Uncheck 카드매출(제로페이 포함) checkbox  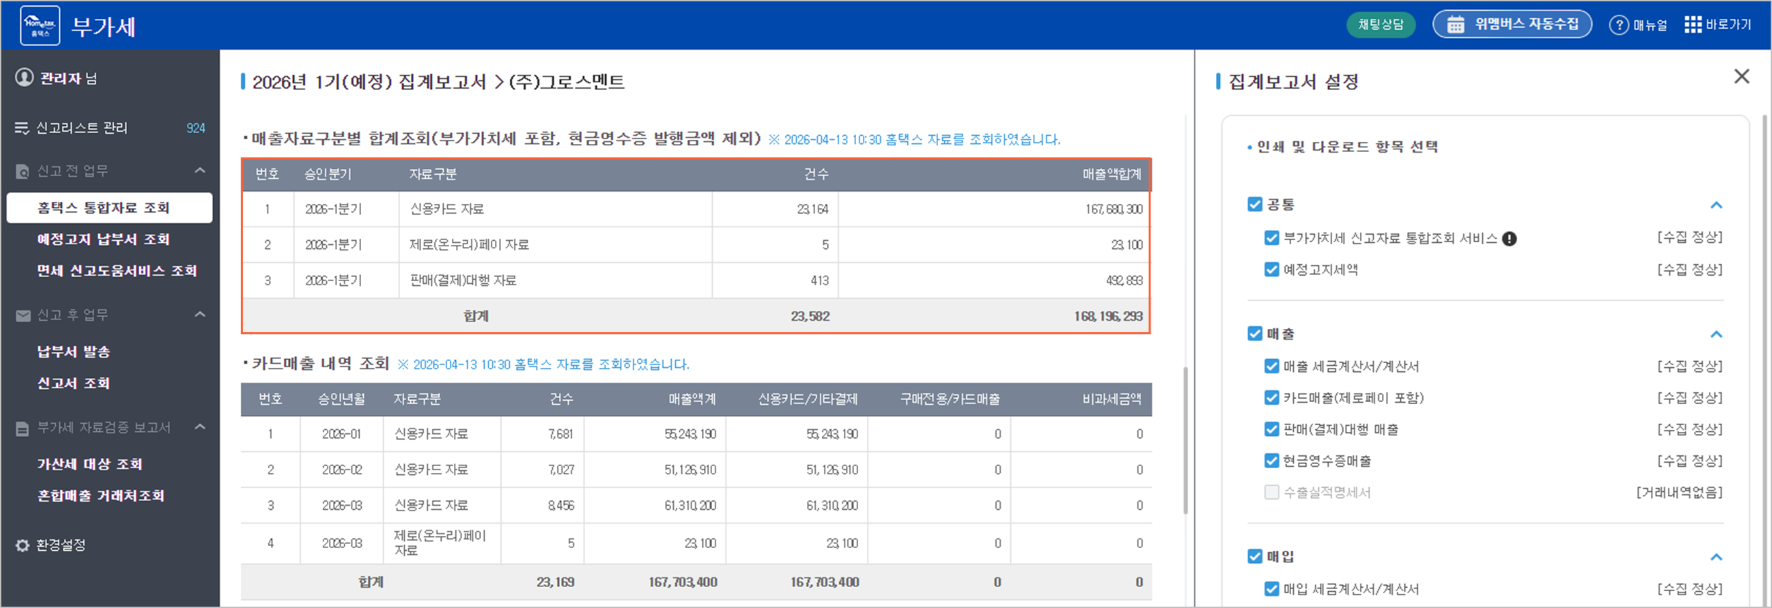pyautogui.click(x=1271, y=397)
